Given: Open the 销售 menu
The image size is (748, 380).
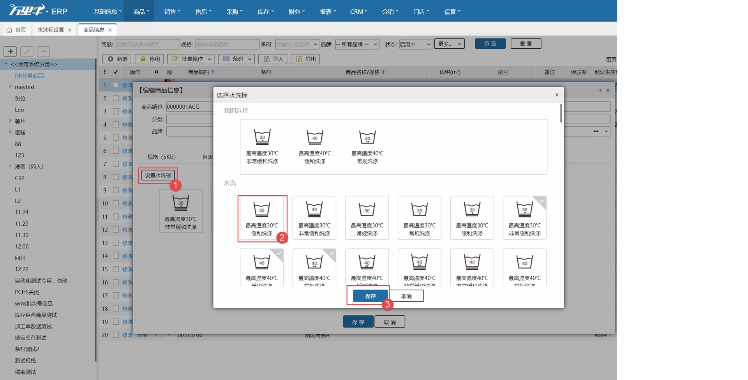Looking at the screenshot, I should pyautogui.click(x=172, y=12).
